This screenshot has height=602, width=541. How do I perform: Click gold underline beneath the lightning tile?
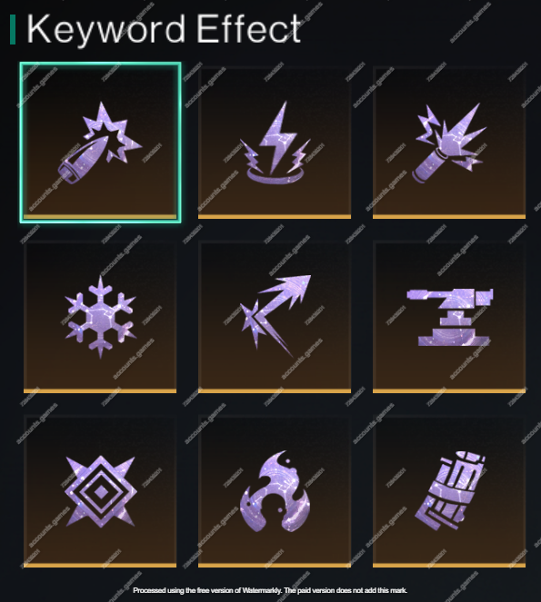tap(275, 217)
